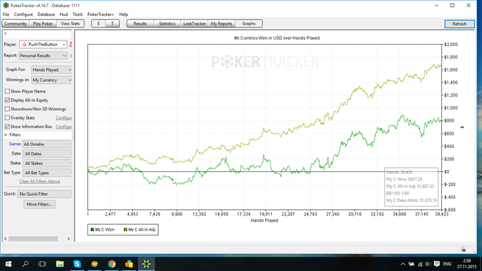The height and width of the screenshot is (271, 482).
Task: Open the Game filter dropdown All Omaha
Action: [x=48, y=144]
